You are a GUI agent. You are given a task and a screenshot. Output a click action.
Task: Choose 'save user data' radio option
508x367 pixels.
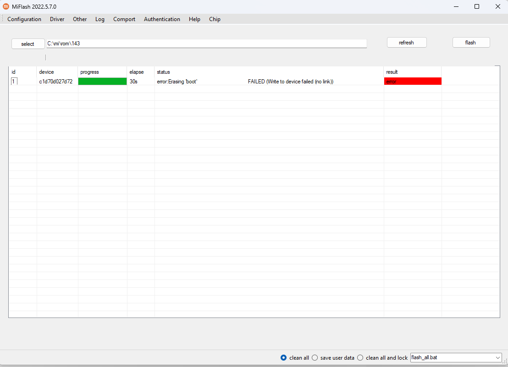click(315, 358)
